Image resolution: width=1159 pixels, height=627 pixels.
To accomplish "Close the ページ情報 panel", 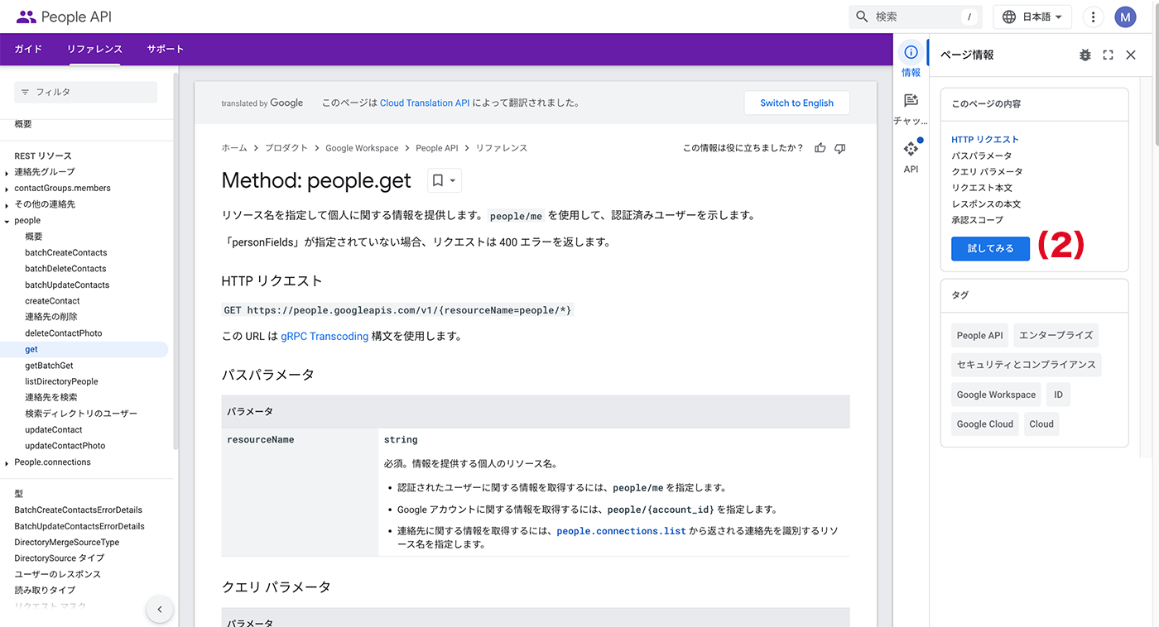I will point(1131,55).
